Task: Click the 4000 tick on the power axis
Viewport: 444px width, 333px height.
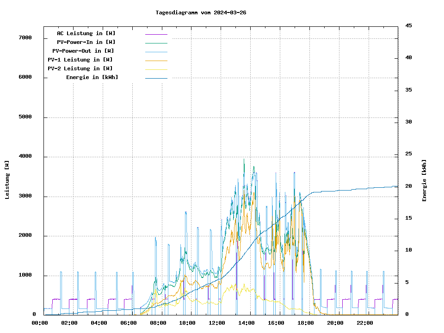Action: [25, 156]
